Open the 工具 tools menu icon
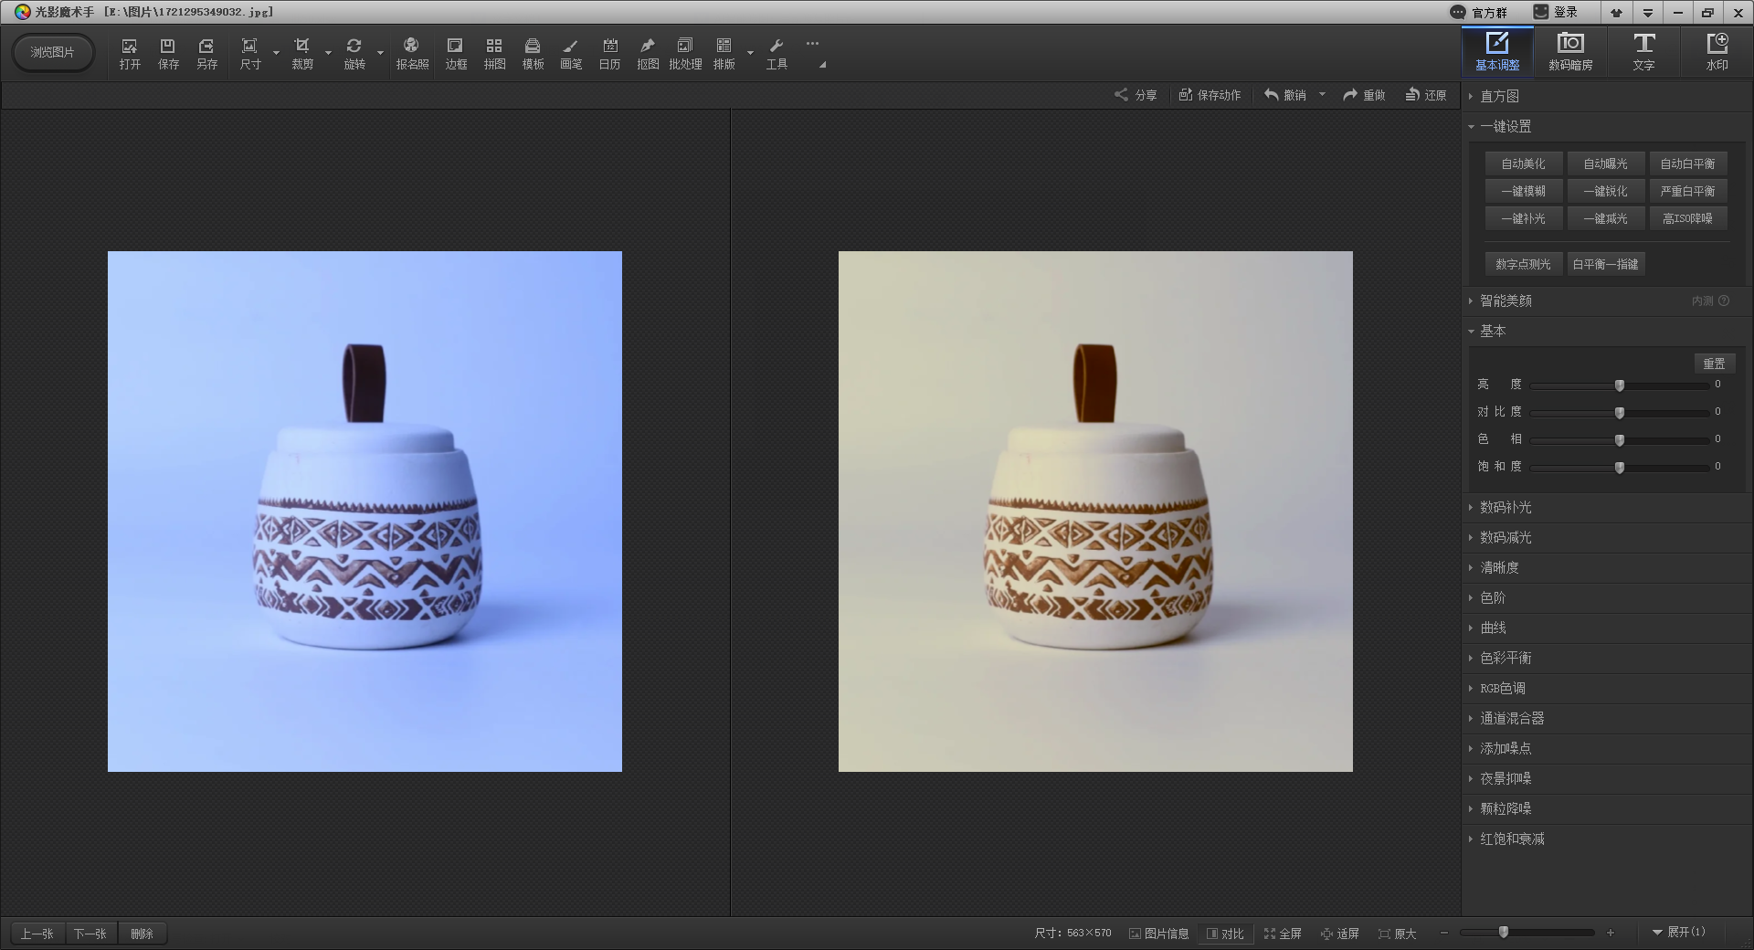Screen dimensions: 1754x950 (777, 54)
